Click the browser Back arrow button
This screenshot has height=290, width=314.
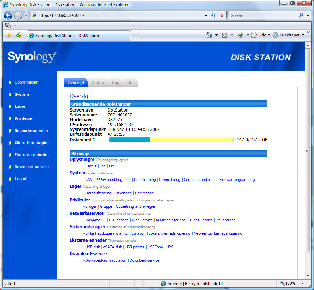pyautogui.click(x=8, y=16)
